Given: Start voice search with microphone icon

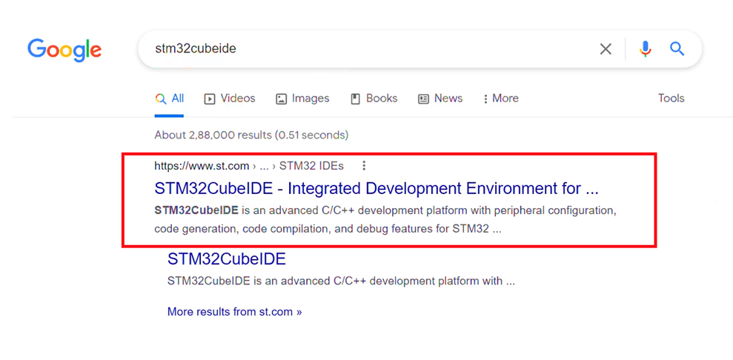Looking at the screenshot, I should (645, 49).
